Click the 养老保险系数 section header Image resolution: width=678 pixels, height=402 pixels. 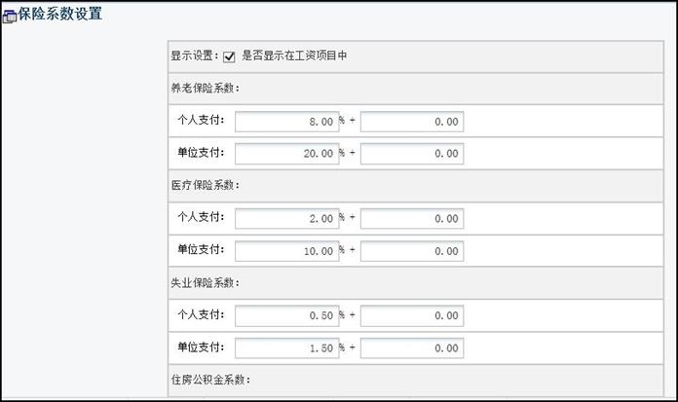tap(205, 89)
